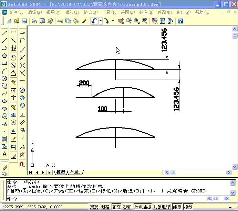
Task: Toggle 栅格 grid display
Action: pos(105,207)
